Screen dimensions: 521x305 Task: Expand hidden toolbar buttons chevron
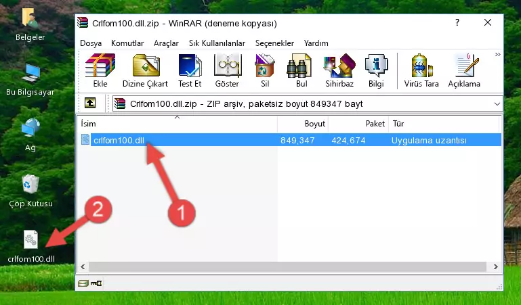497,54
